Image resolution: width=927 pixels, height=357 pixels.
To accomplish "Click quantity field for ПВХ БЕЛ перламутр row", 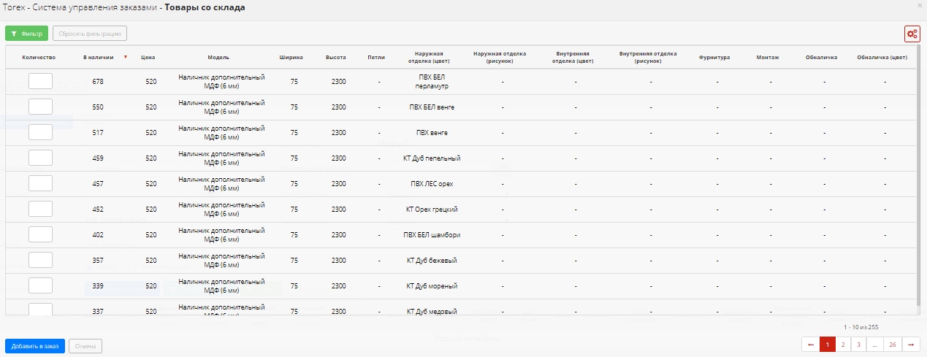I will point(40,81).
